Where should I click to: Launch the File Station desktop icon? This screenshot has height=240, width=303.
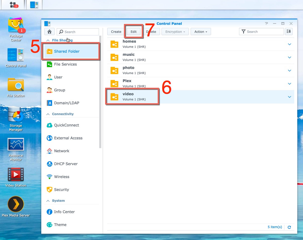coord(16,85)
